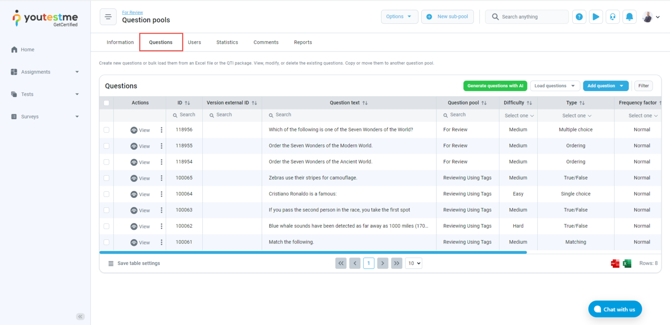Open the headset support icon
Screen dimensions: 670x325
pos(612,17)
